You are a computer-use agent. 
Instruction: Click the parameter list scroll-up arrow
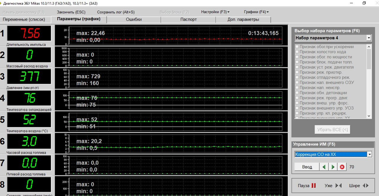point(369,46)
